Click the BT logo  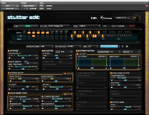coord(94,18)
